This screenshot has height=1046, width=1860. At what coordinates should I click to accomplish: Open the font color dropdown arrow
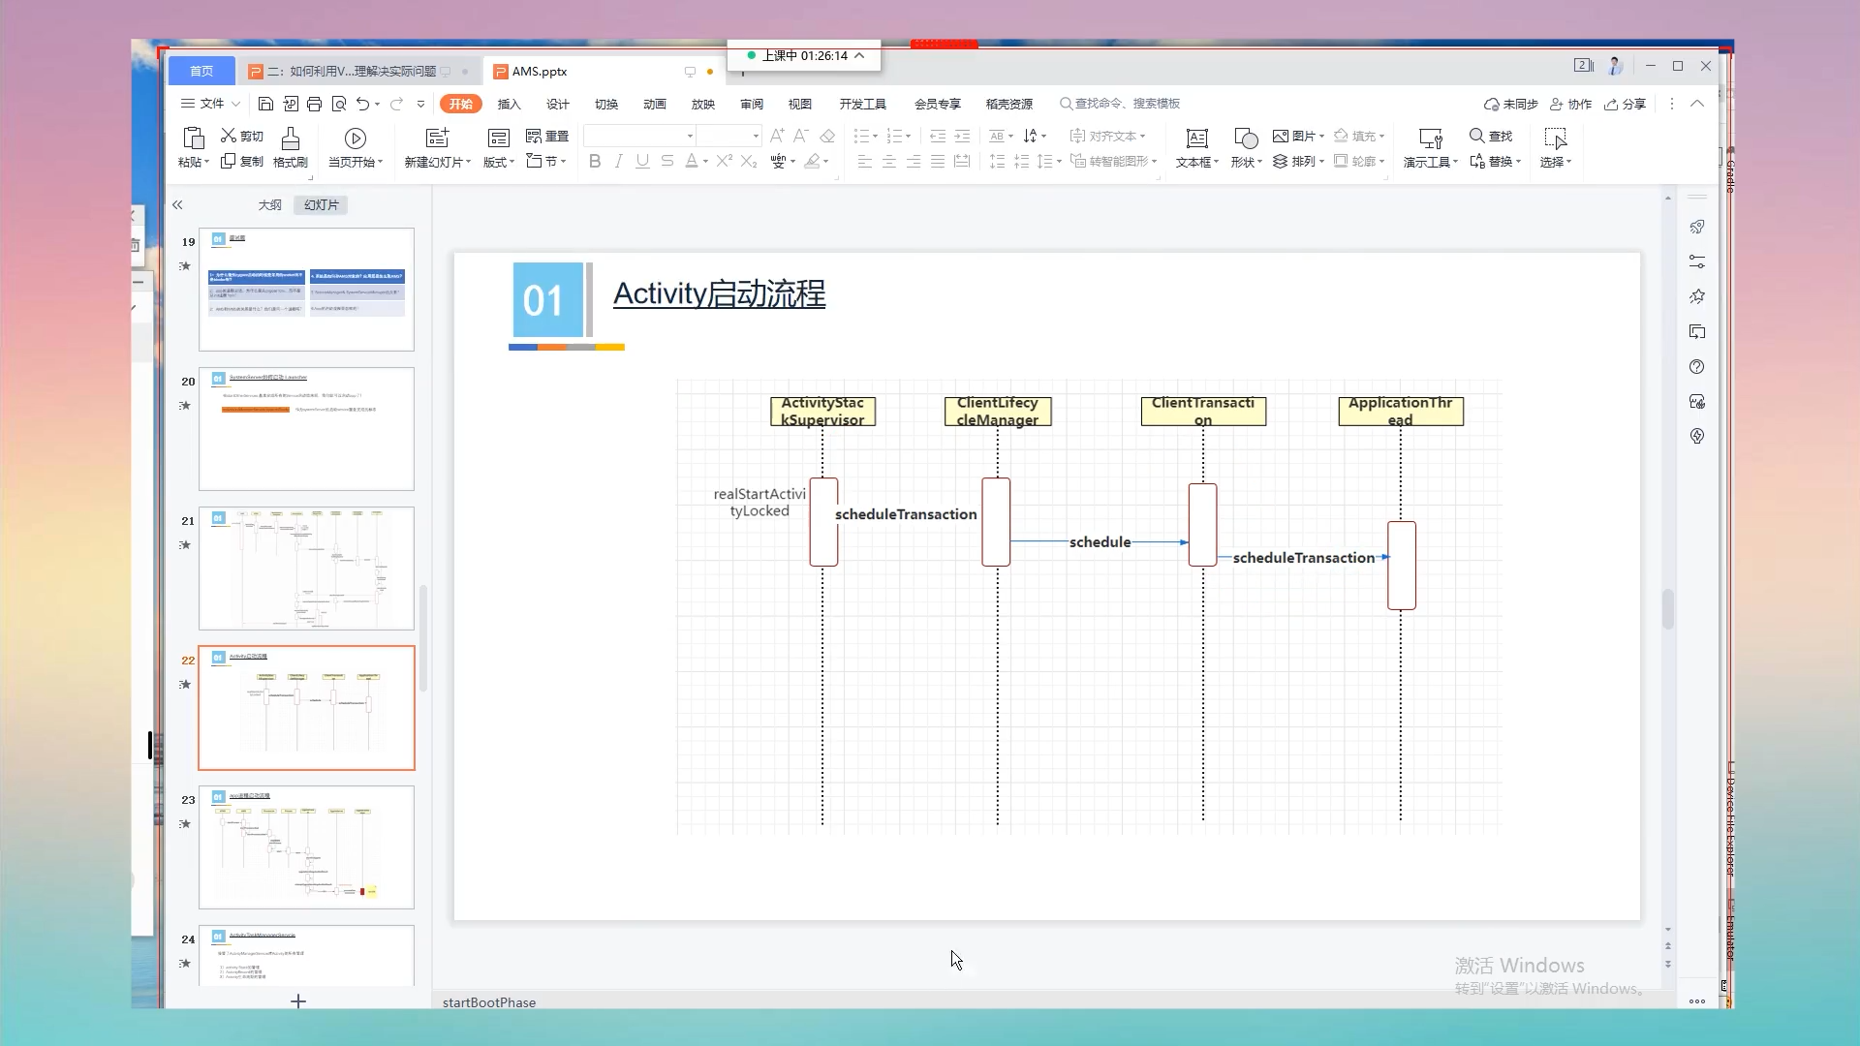(705, 162)
